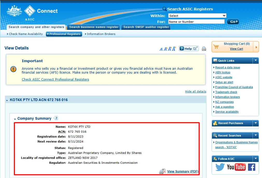Screen dimensions: 262x178
Task: Set the largest font size A
Action: (x=174, y=48)
